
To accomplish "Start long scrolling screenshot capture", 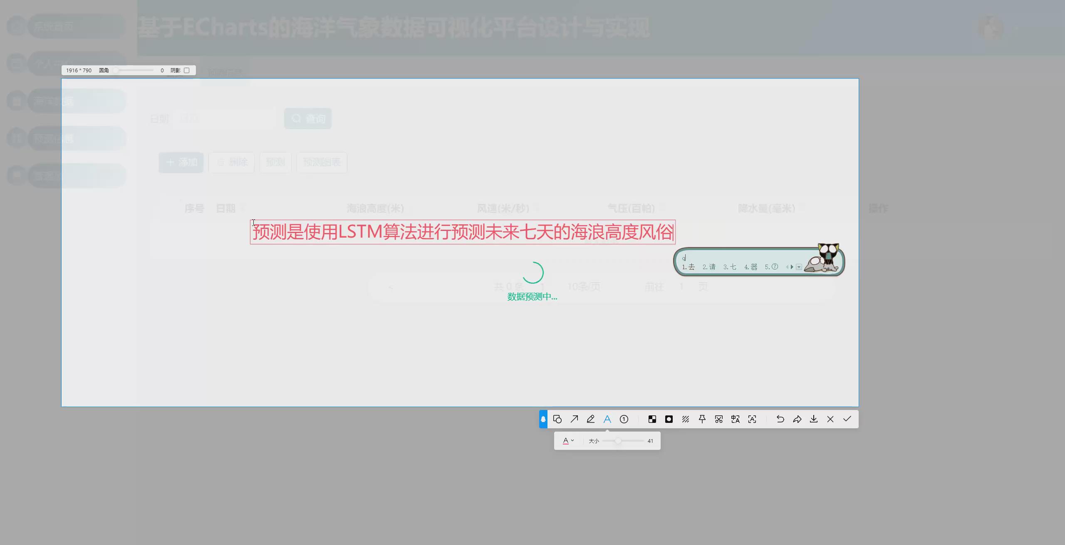I will [x=719, y=419].
